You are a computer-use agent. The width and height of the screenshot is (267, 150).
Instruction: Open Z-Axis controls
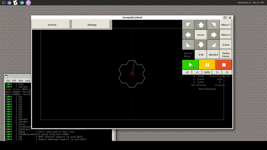(226, 45)
